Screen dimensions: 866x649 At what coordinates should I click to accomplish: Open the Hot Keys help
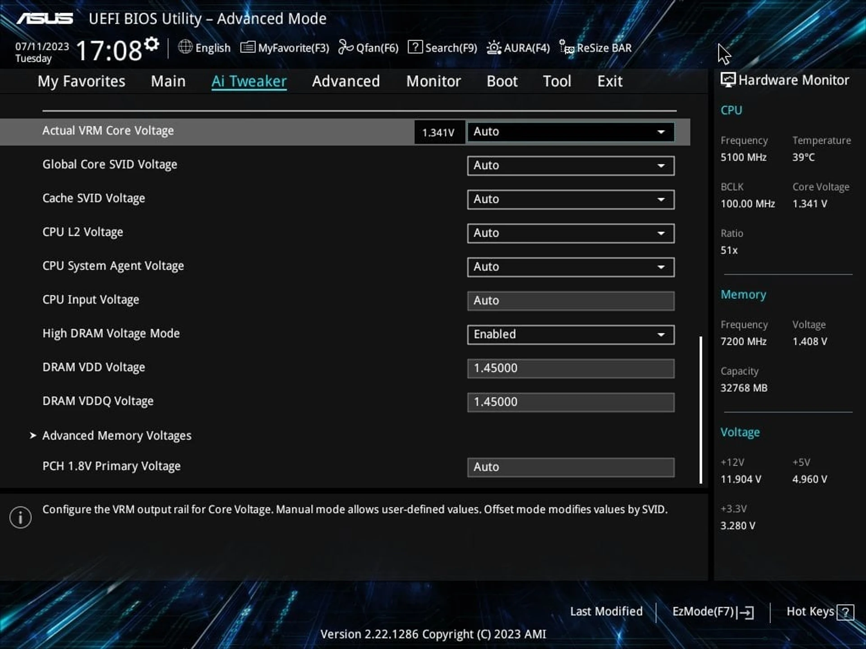[x=820, y=612]
